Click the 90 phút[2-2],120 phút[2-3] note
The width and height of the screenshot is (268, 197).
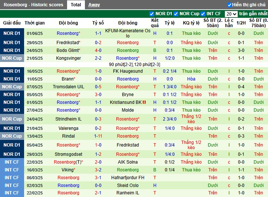pos(134,65)
